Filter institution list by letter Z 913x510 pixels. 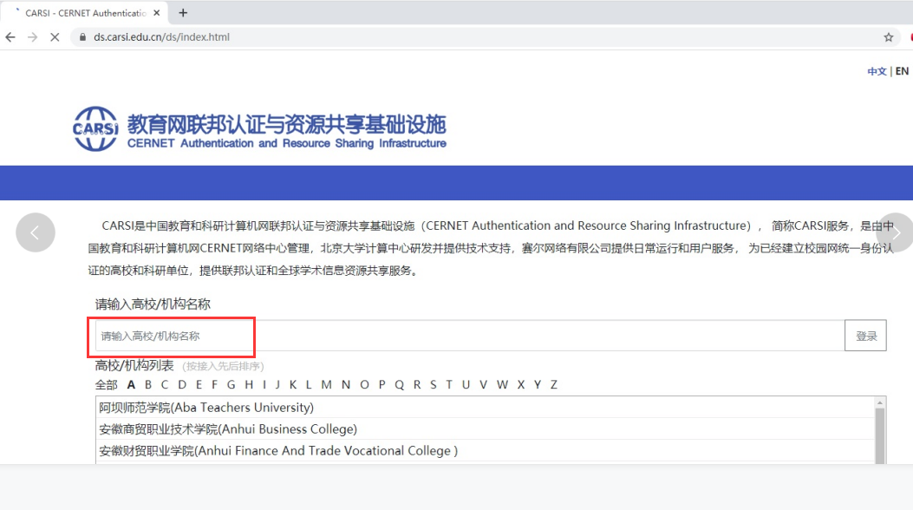tap(554, 385)
